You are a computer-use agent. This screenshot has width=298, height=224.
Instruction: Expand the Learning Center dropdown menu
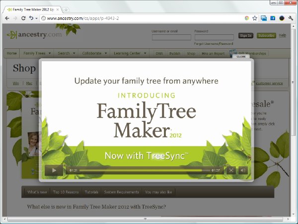click(130, 53)
